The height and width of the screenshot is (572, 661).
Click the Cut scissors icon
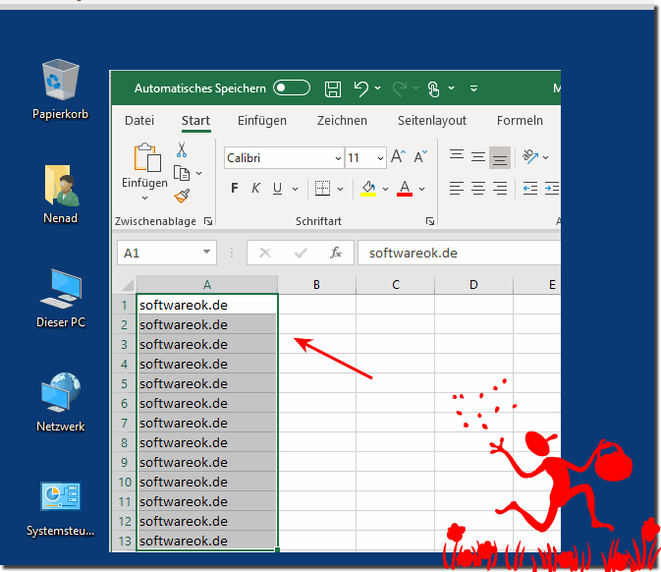[x=182, y=149]
